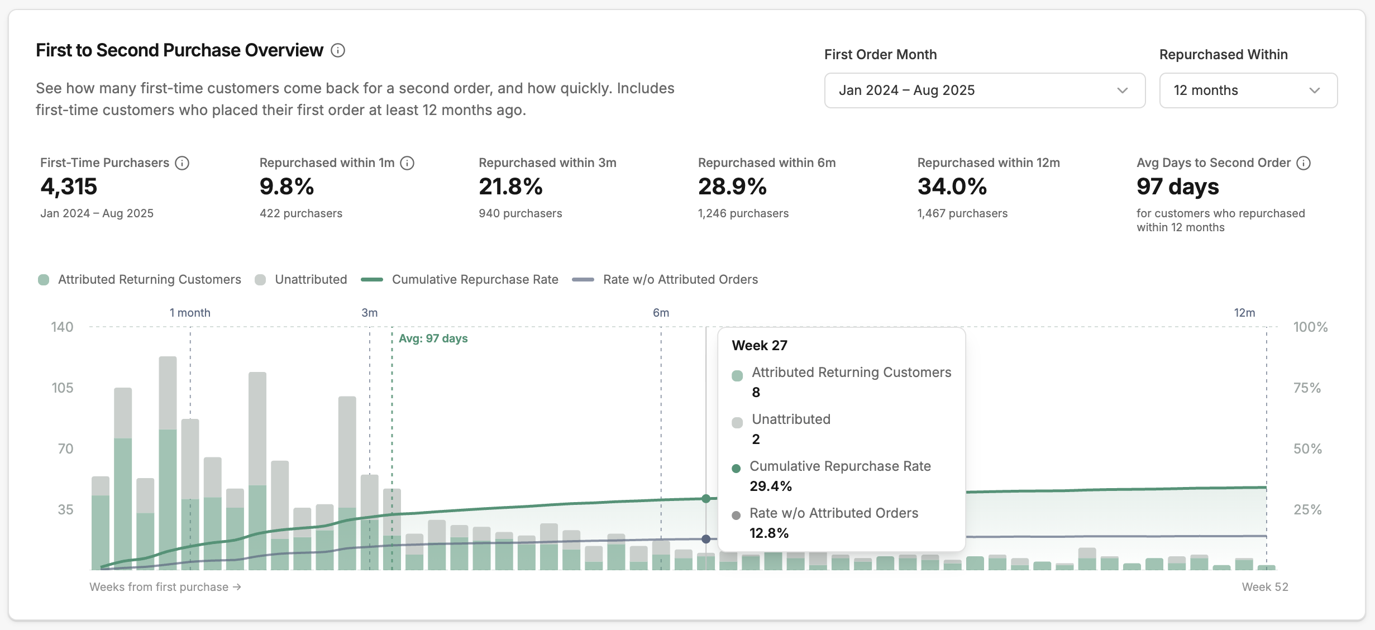Click the 940 purchasers subtext
The width and height of the screenshot is (1375, 630).
pyautogui.click(x=521, y=213)
